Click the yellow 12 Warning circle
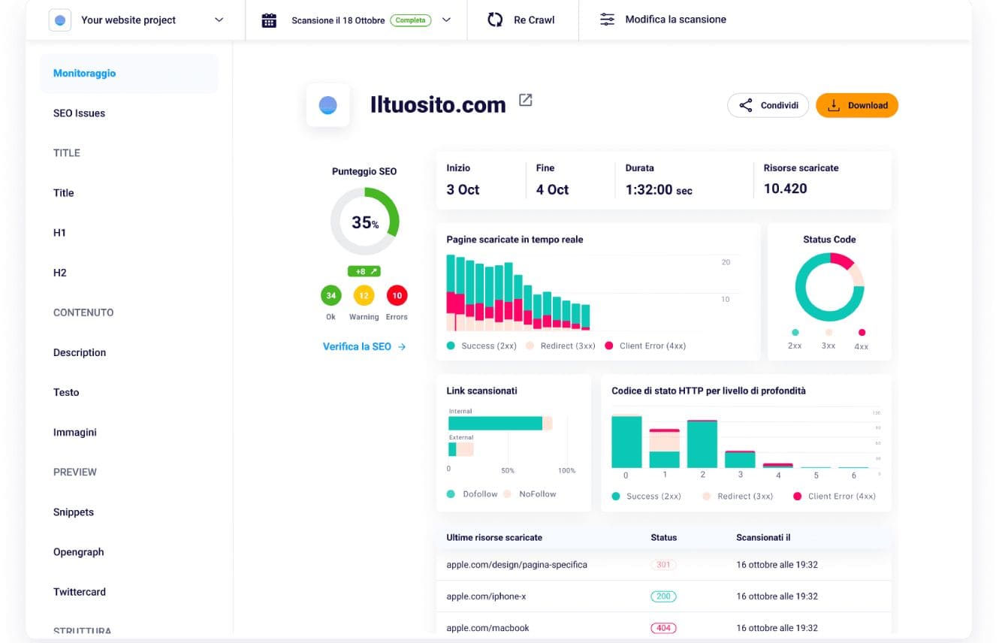This screenshot has height=643, width=999. pos(364,295)
